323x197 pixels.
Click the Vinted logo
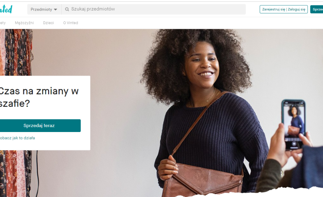[x=6, y=9]
